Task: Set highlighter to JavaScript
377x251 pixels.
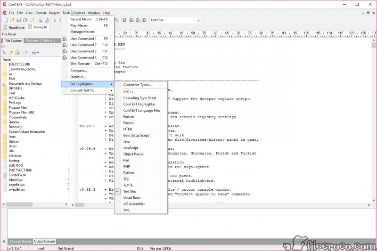Action: point(141,148)
